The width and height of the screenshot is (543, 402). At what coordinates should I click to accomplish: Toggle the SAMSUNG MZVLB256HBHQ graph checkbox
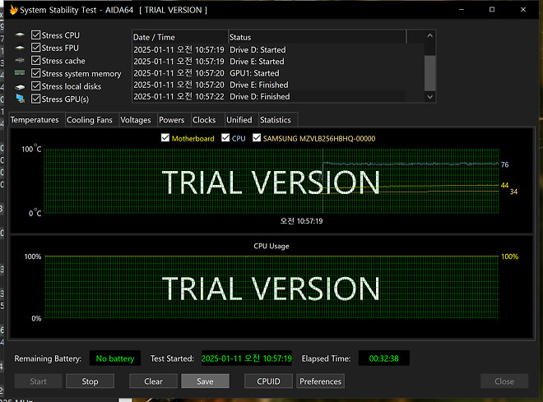click(258, 139)
